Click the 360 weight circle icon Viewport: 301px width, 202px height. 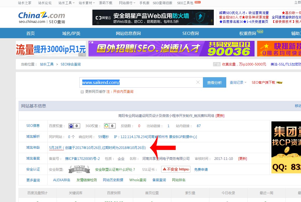click(x=107, y=126)
